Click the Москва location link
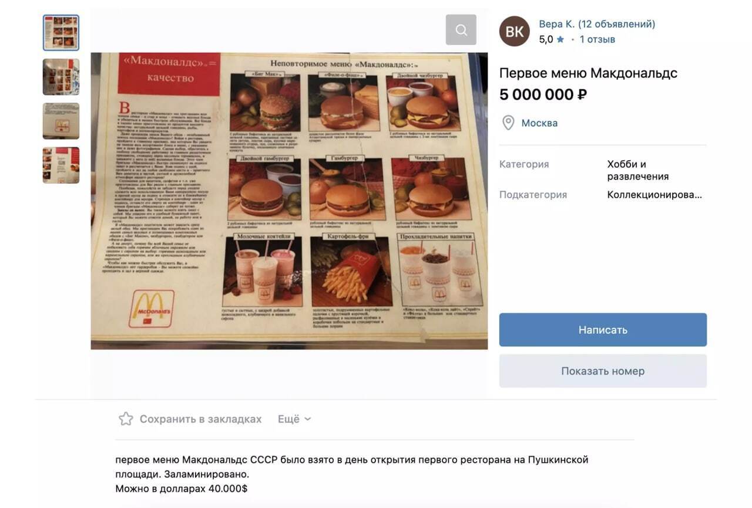The width and height of the screenshot is (752, 508). (x=539, y=123)
